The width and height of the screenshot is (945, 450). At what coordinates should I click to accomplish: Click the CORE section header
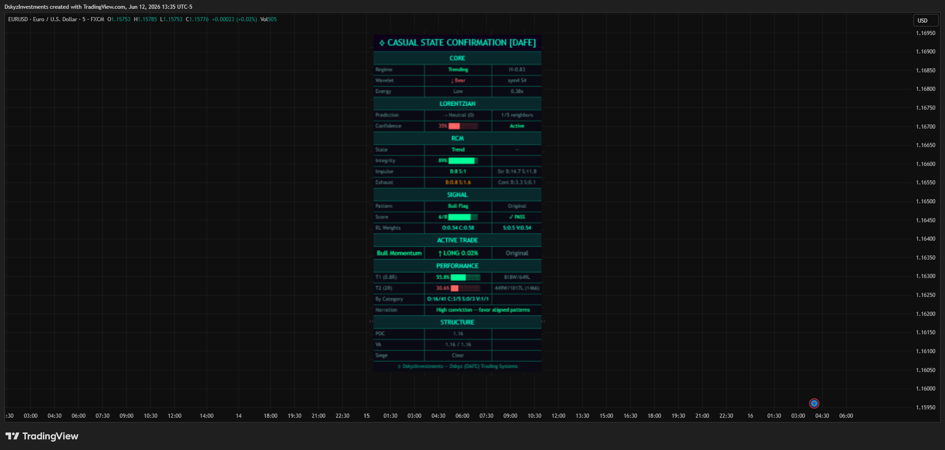[x=457, y=58]
